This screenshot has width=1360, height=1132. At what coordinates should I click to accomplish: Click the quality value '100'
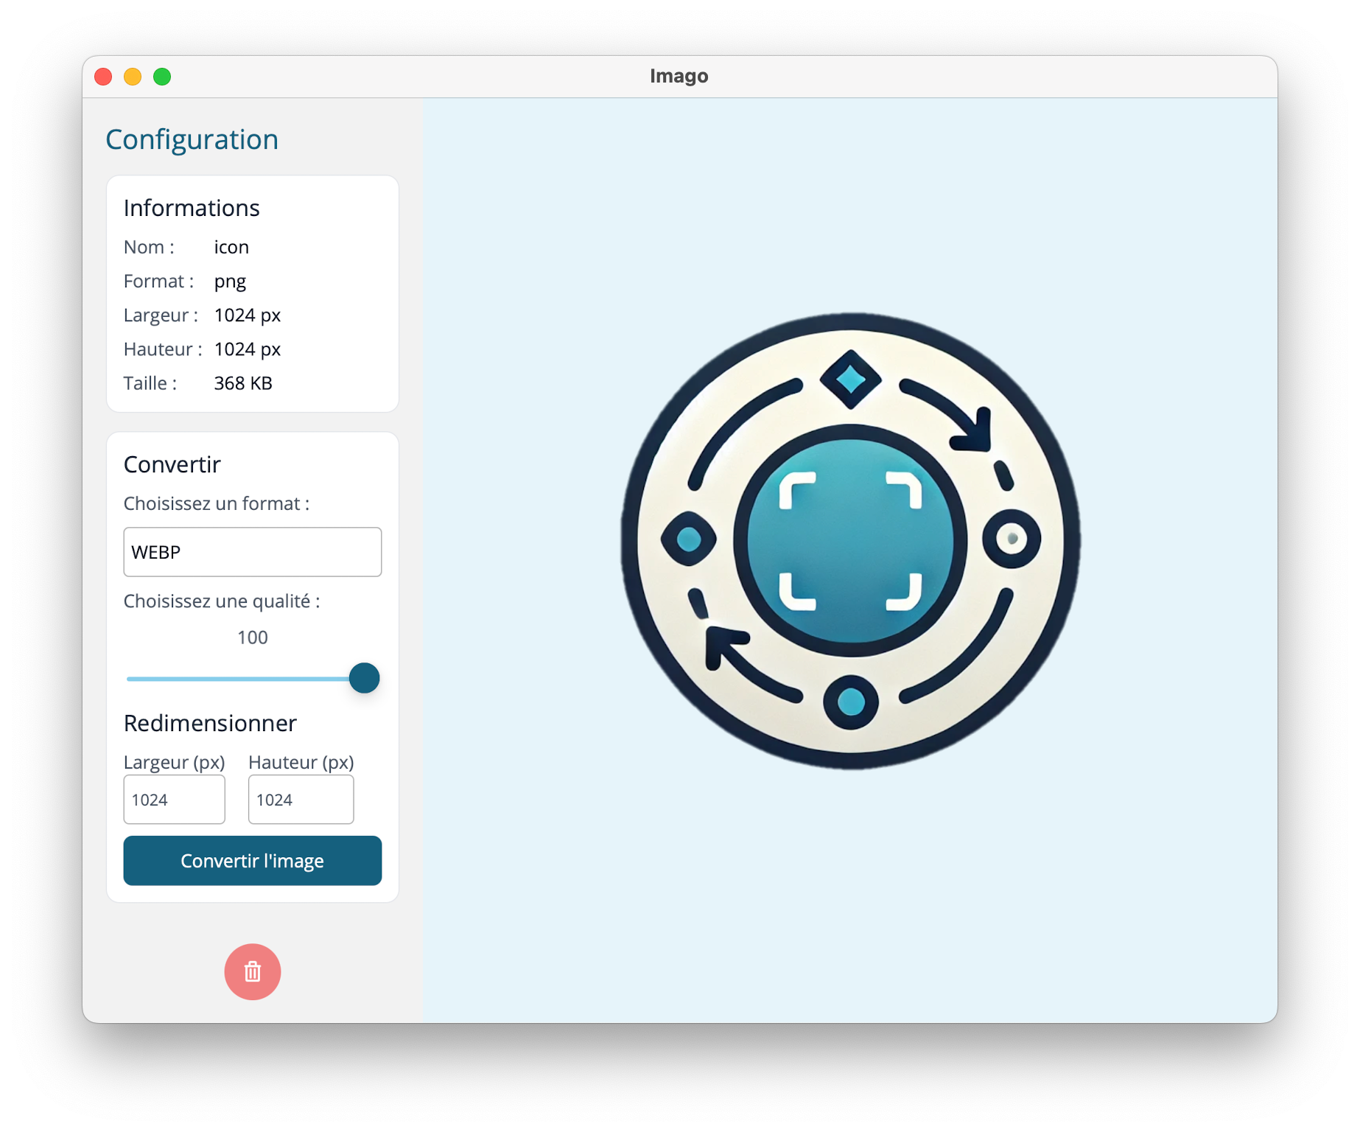click(x=253, y=637)
